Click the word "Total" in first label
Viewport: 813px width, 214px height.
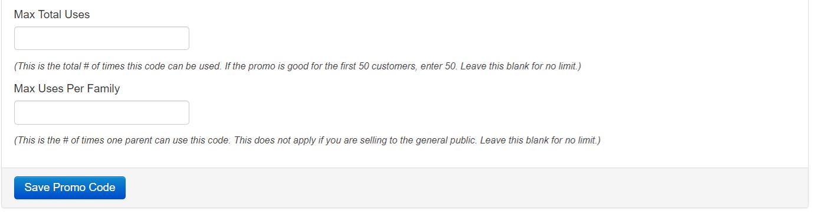click(50, 15)
